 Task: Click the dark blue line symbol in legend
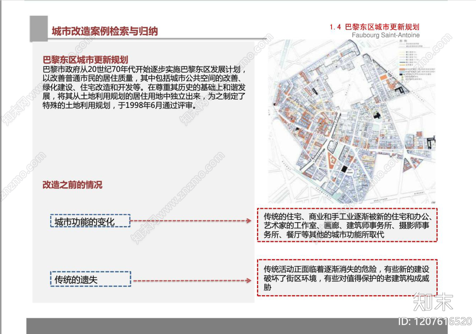point(402,62)
